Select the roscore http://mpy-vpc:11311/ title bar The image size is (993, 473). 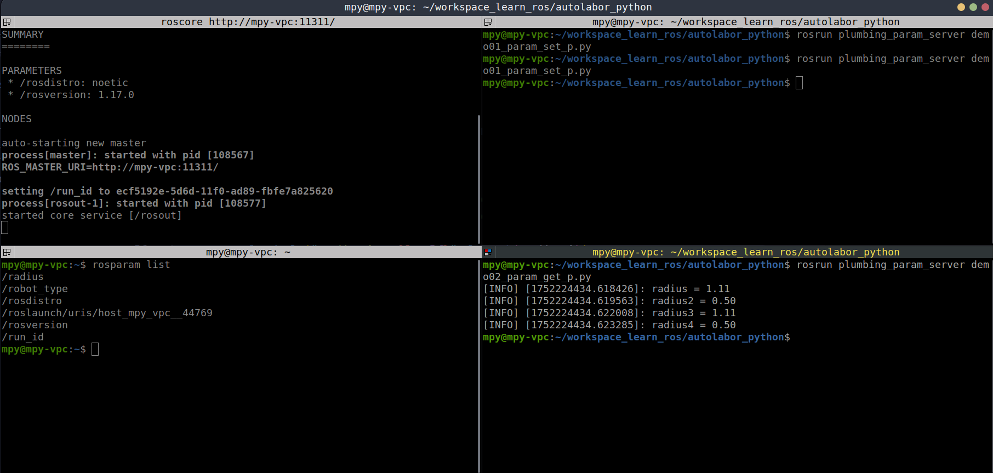[248, 22]
